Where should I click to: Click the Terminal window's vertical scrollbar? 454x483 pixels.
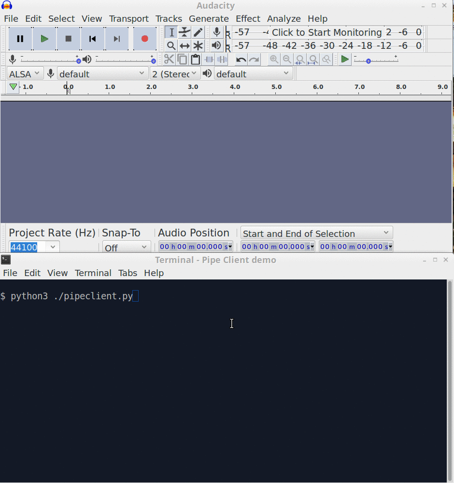[450, 381]
